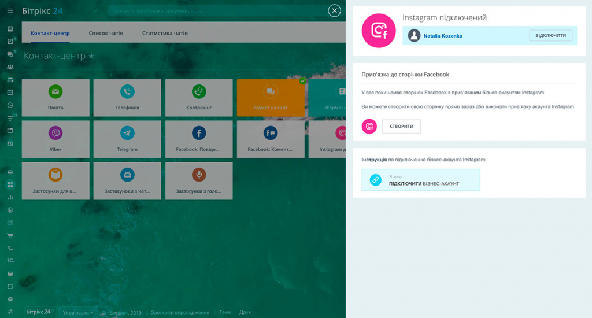Click the Natalia Kozenko avatar icon

pyautogui.click(x=414, y=35)
